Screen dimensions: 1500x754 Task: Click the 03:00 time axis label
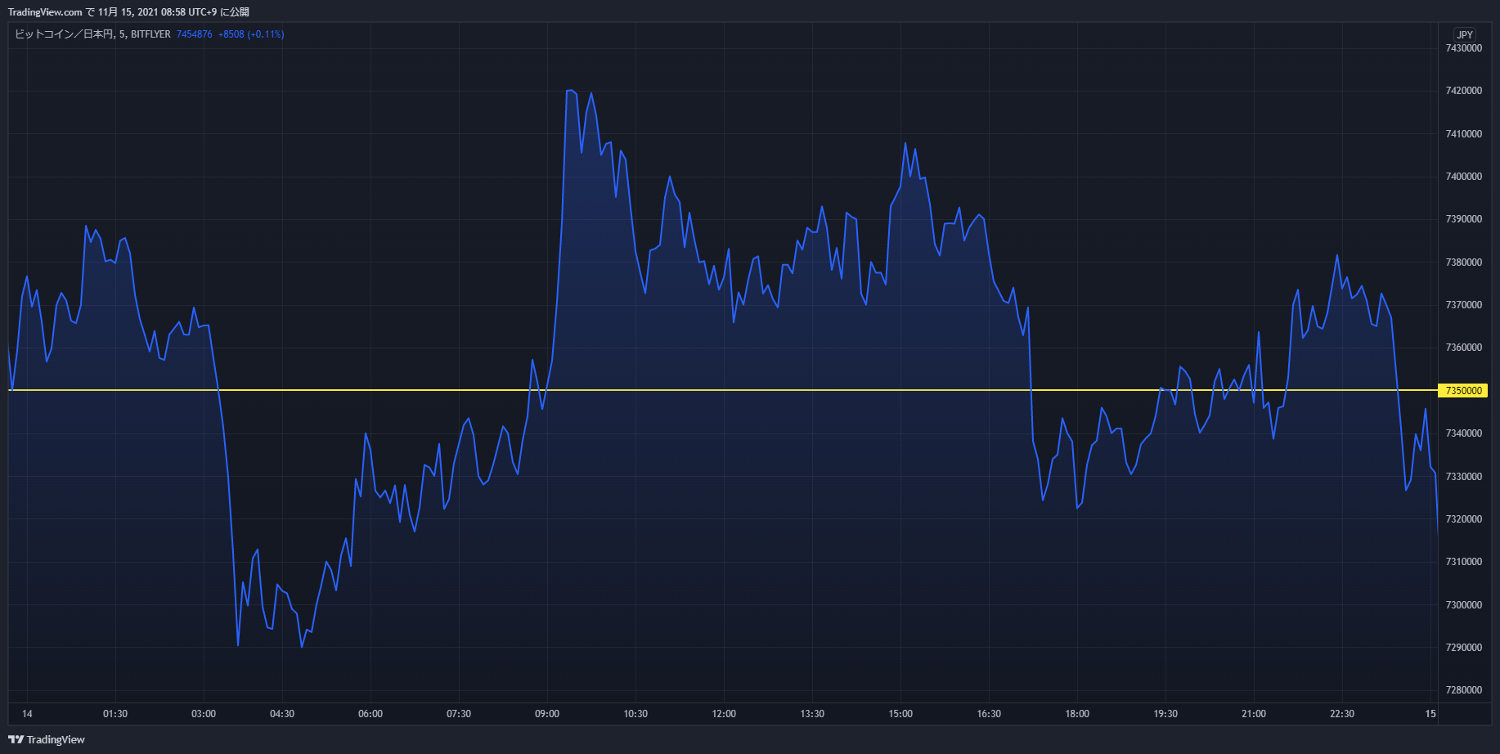204,714
